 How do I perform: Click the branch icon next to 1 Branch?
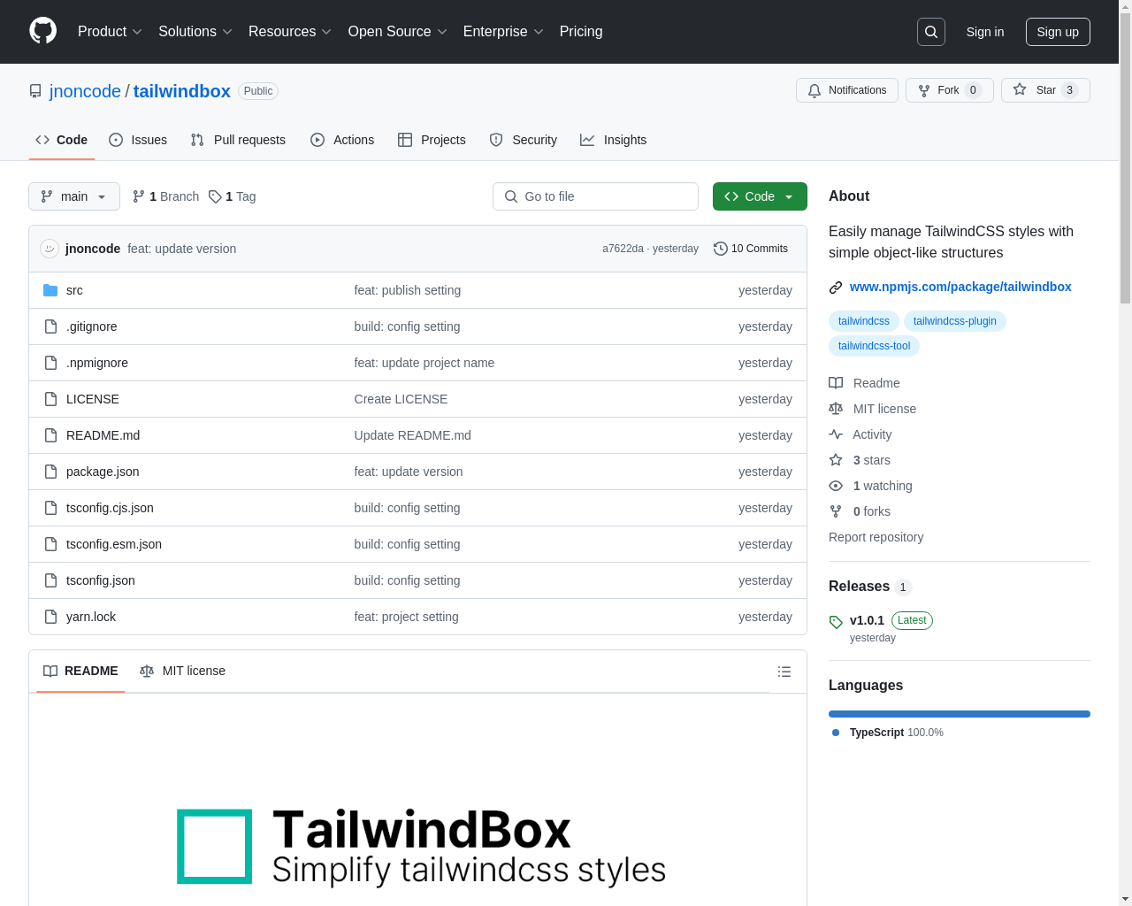(x=139, y=196)
